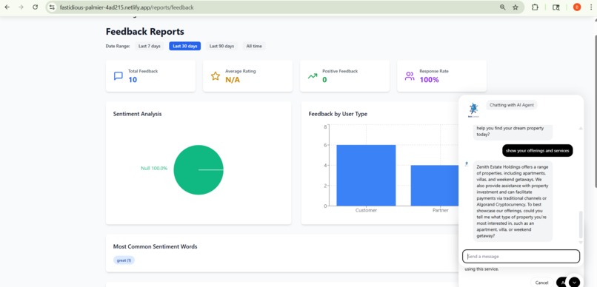This screenshot has height=287, width=597.
Task: Open site information icon in address bar
Action: [x=52, y=7]
